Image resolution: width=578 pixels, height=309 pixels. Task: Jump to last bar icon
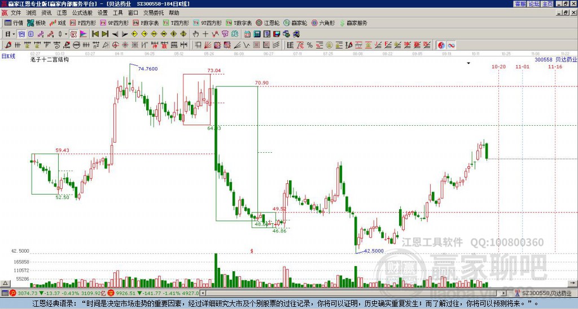click(104, 34)
